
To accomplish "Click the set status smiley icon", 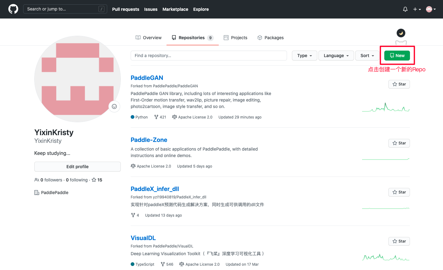I will point(114,106).
